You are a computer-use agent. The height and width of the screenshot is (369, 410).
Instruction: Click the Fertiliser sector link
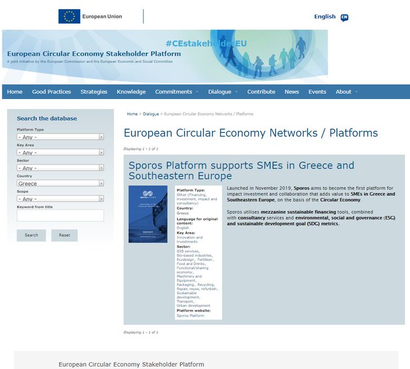coord(205,260)
